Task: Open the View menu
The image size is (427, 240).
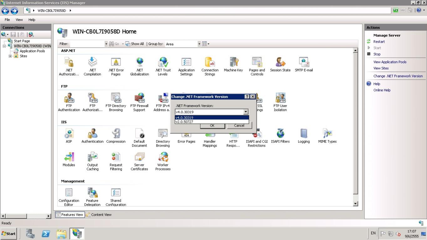Action: click(x=19, y=20)
